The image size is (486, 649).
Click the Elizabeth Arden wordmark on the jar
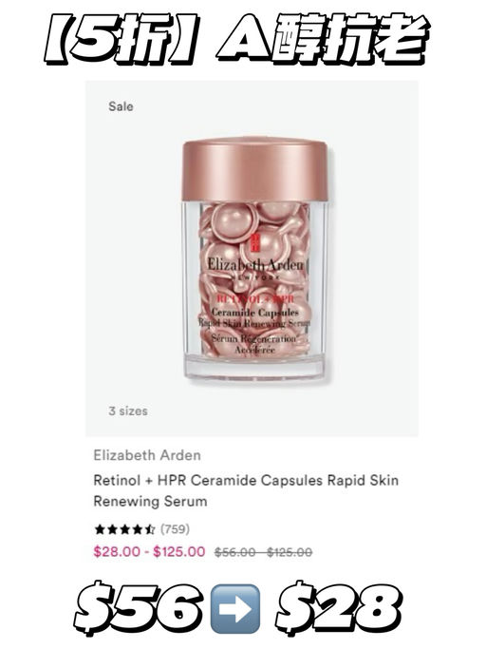click(x=255, y=264)
